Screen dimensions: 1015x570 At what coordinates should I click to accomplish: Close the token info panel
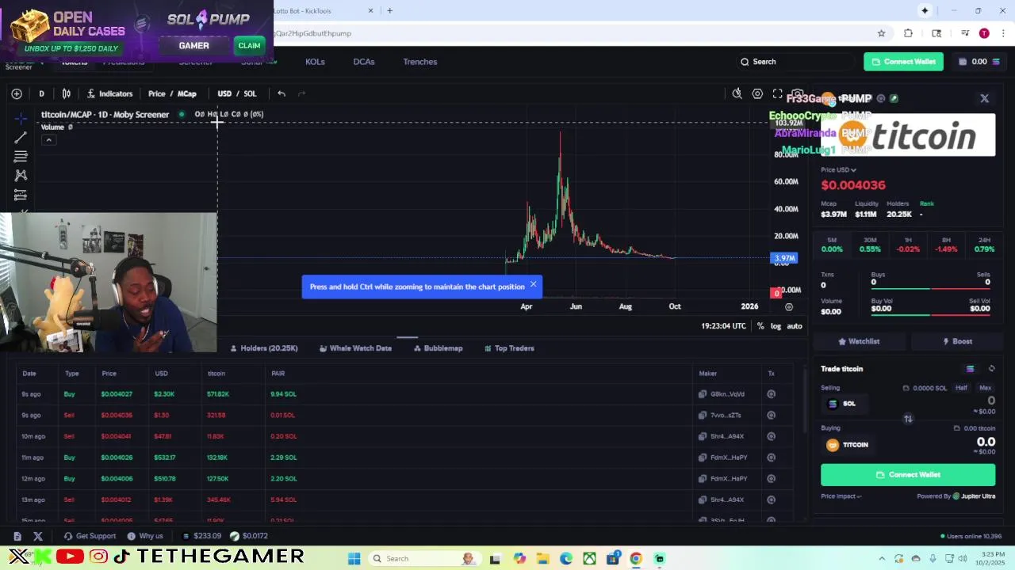pyautogui.click(x=985, y=98)
